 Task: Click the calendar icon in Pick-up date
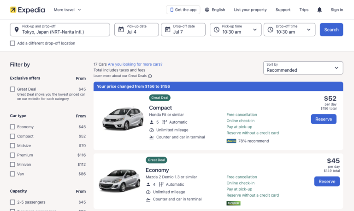pos(121,29)
